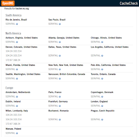Open help icon for Vancouver, British Columbia
This screenshot has height=137, width=139.
pos(60,79)
